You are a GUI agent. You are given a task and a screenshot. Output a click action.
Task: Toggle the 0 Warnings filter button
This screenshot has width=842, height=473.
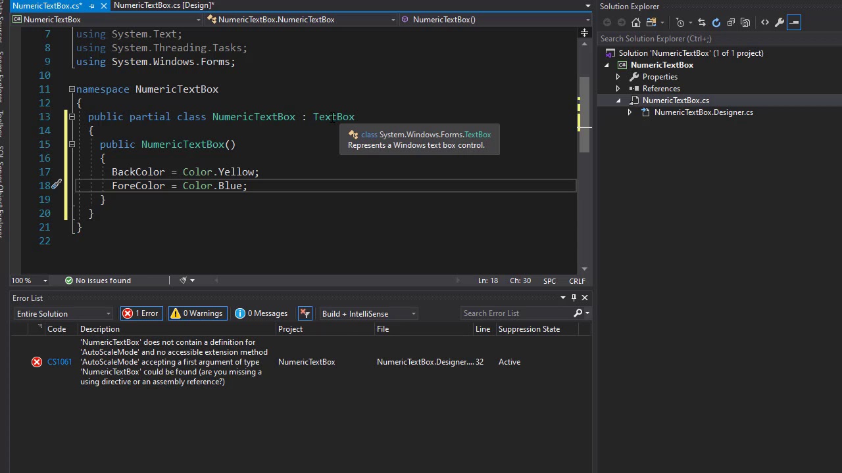(198, 313)
